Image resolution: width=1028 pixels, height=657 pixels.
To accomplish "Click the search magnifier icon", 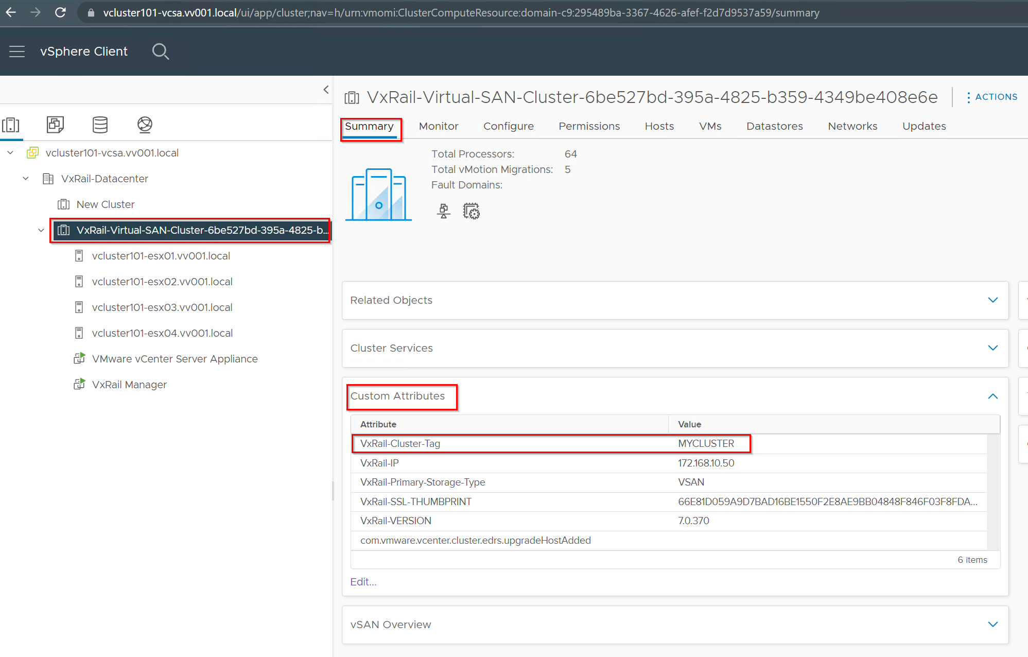I will pyautogui.click(x=160, y=51).
